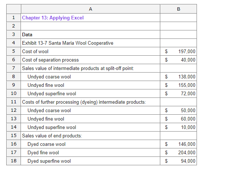Select the 10,000 value cell
The width and height of the screenshot is (227, 177).
click(x=178, y=127)
